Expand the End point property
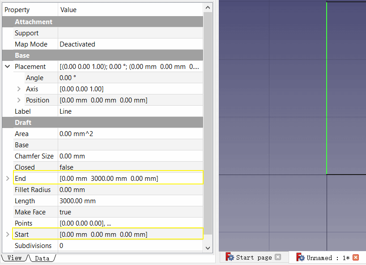The width and height of the screenshot is (366, 265). 8,178
